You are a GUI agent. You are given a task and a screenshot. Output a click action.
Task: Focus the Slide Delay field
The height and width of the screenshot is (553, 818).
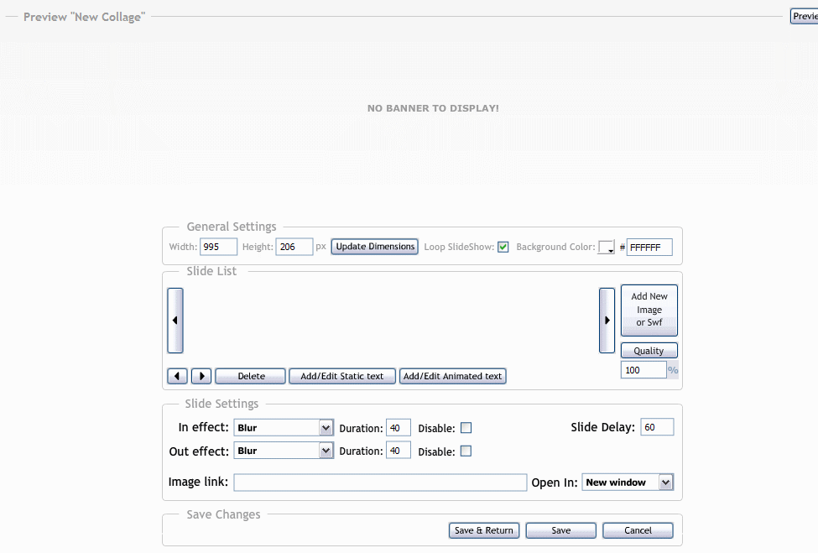click(657, 427)
